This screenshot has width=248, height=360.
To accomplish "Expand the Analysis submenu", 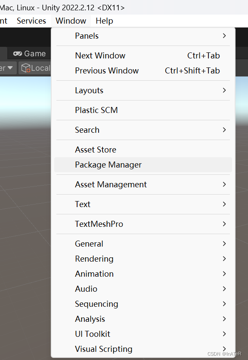I will point(223,319).
